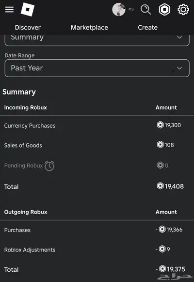The height and width of the screenshot is (282, 194).
Task: Open the Robux balance icon in header
Action: tap(164, 9)
